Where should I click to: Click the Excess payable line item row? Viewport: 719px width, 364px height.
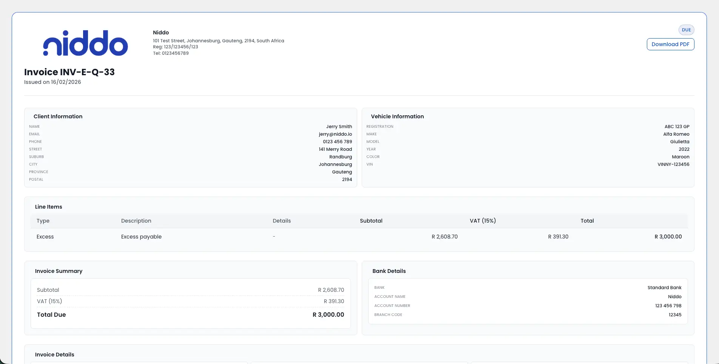141,237
